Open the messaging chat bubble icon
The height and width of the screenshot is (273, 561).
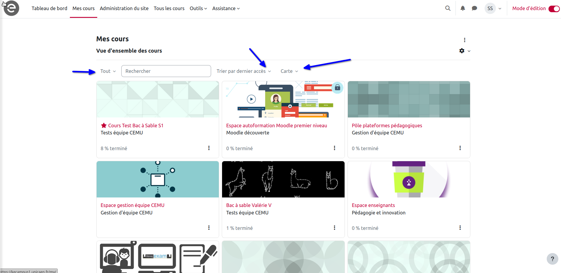point(474,8)
